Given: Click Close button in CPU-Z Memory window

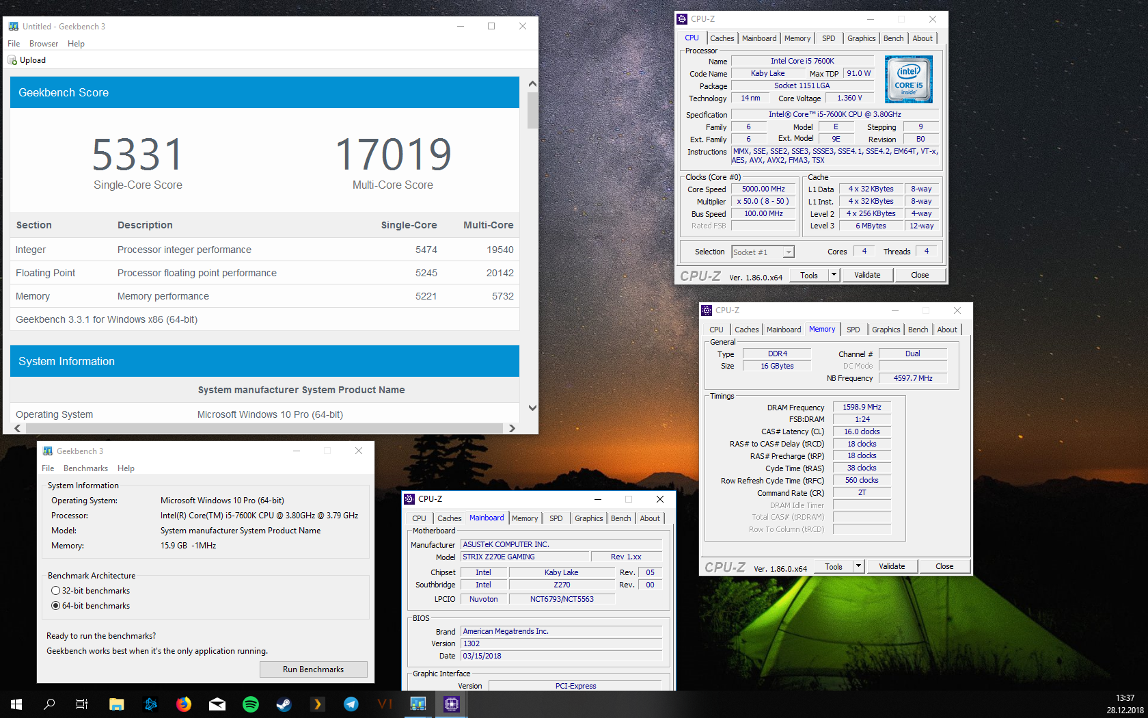Looking at the screenshot, I should click(944, 566).
